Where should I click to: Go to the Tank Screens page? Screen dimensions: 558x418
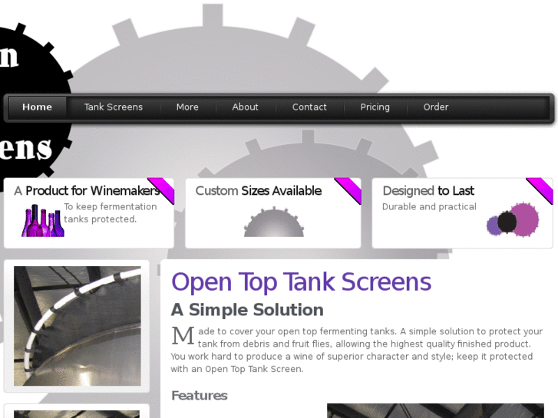pos(113,107)
